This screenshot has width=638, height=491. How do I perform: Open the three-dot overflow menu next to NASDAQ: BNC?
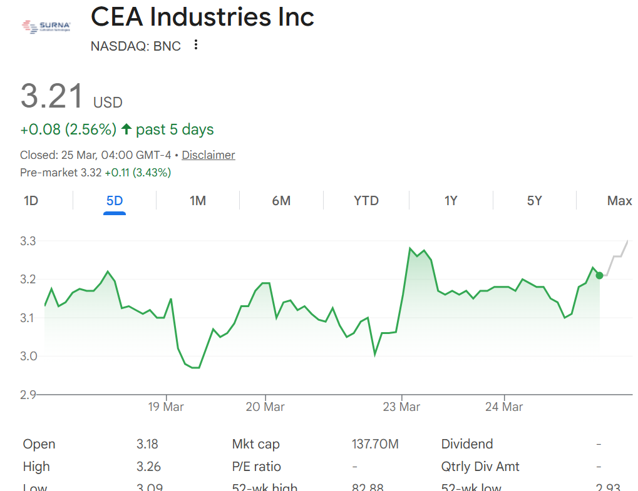pos(195,44)
